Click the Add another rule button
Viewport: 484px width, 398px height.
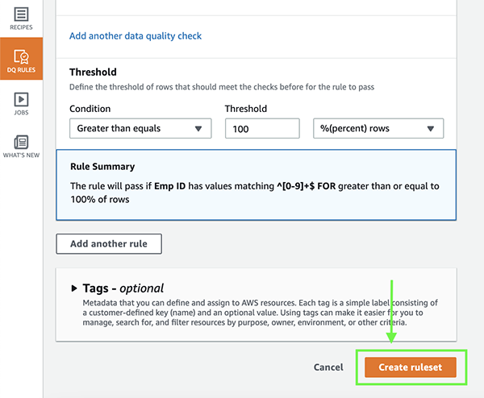point(109,244)
